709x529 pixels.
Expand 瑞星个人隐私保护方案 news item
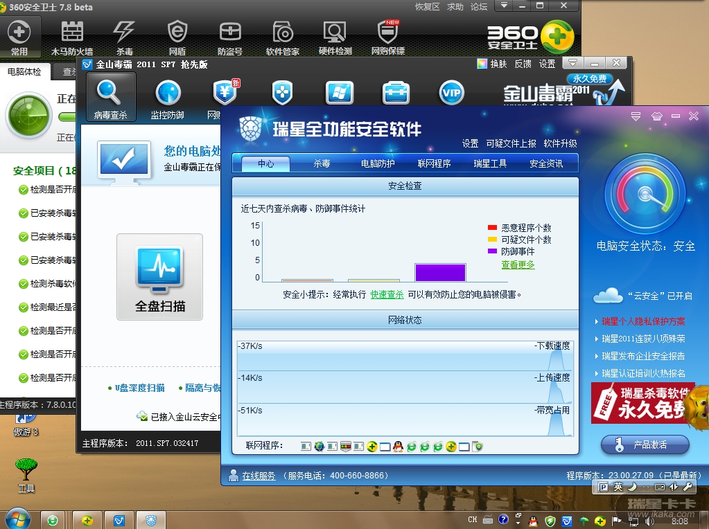point(643,321)
